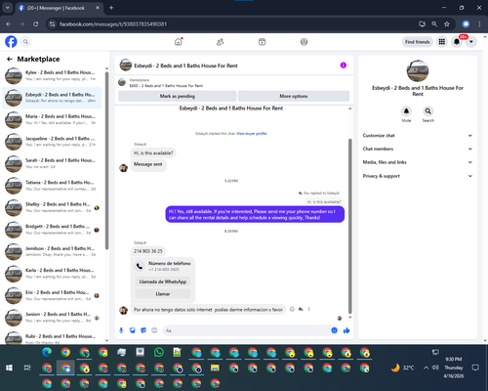The width and height of the screenshot is (488, 391).
Task: Click the Llamar button
Action: click(163, 294)
